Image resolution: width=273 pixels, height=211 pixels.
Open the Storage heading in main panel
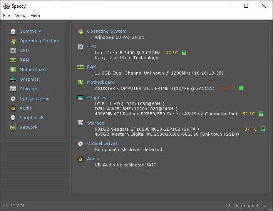(x=95, y=123)
